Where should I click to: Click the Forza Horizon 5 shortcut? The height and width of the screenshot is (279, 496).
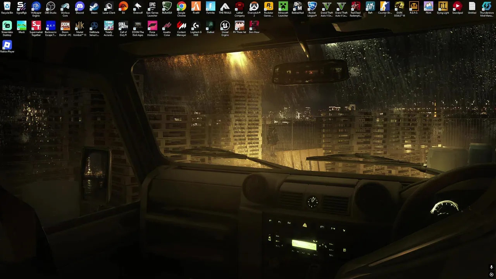(152, 29)
